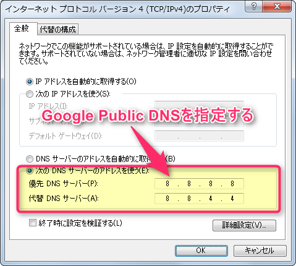Switch to the 代替の構成 tab
The width and height of the screenshot is (296, 266).
click(57, 30)
